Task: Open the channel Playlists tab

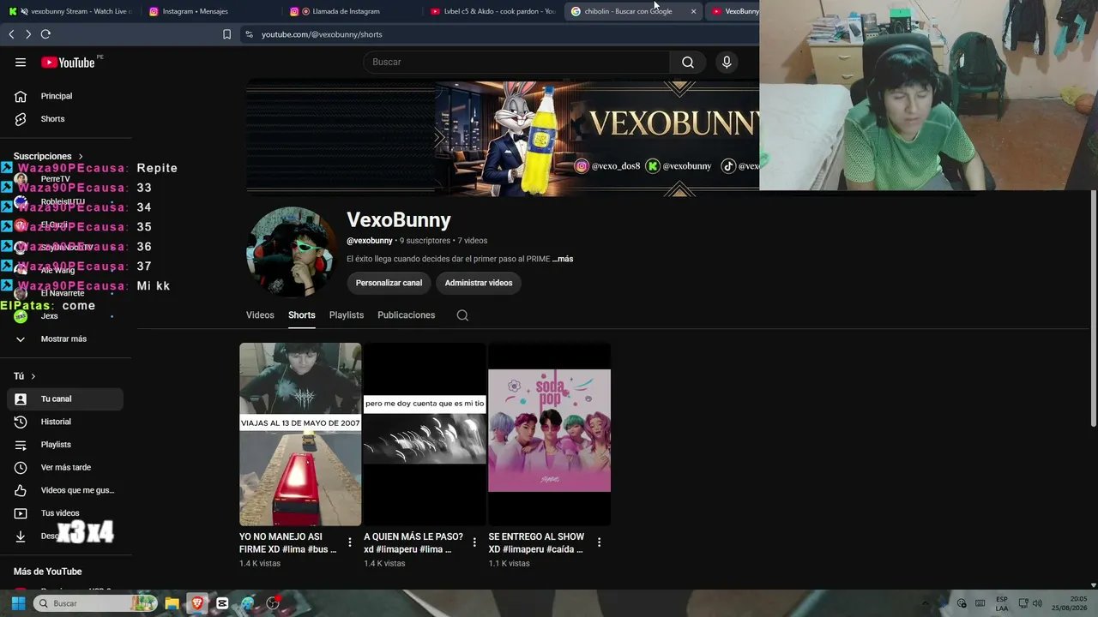Action: 347,315
